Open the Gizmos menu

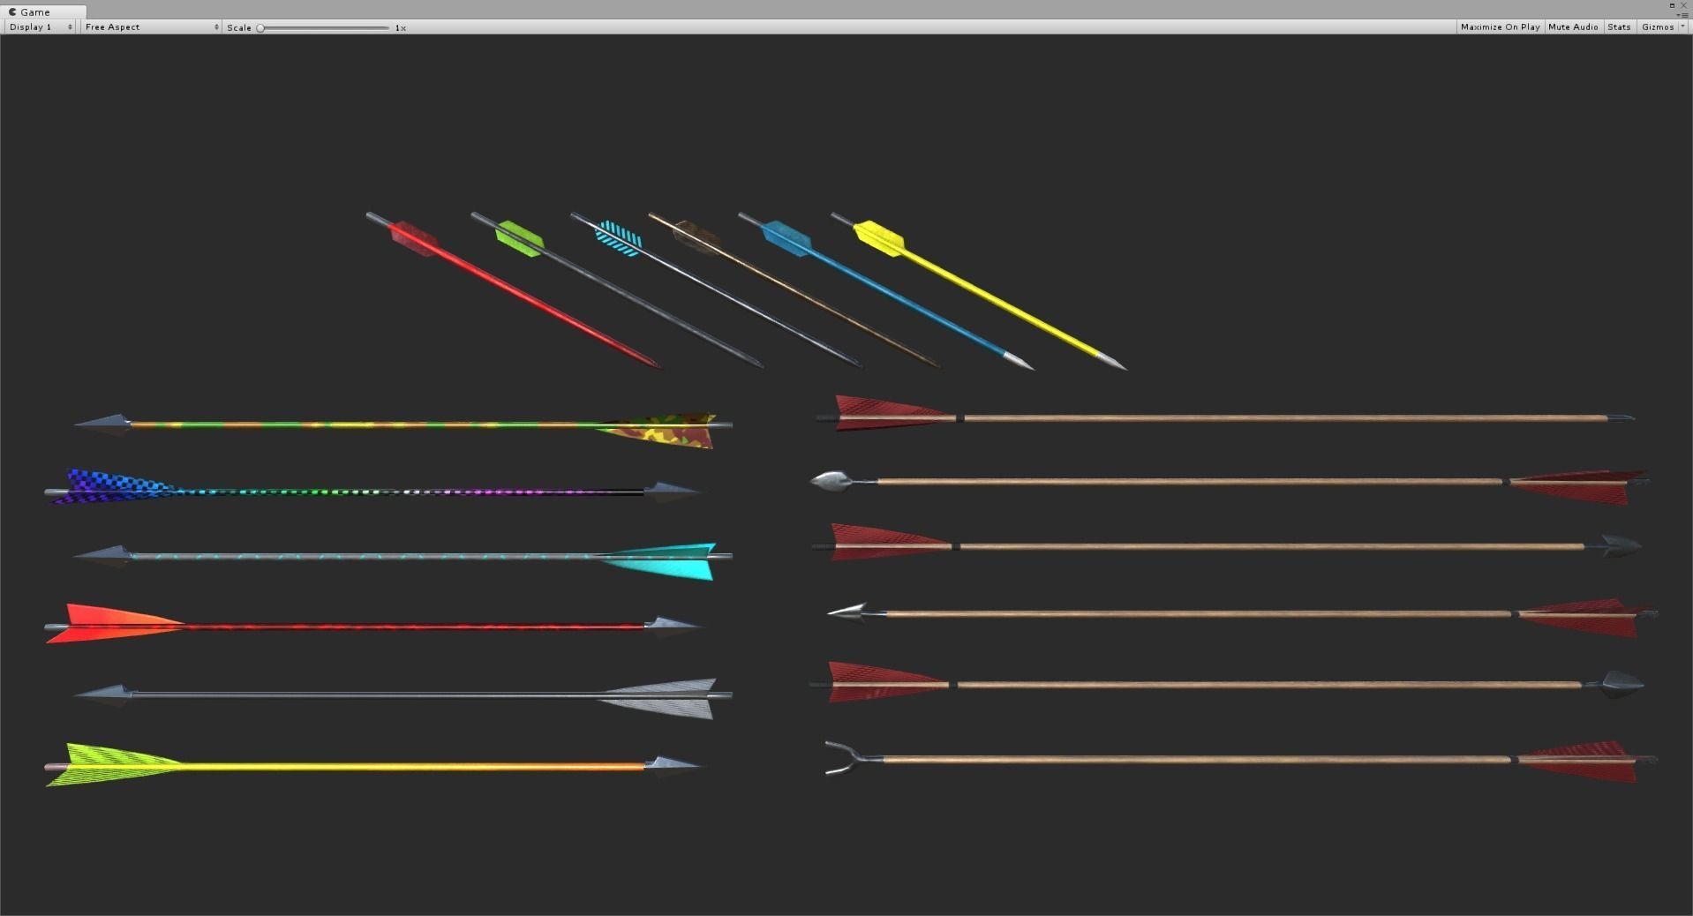pos(1658,26)
